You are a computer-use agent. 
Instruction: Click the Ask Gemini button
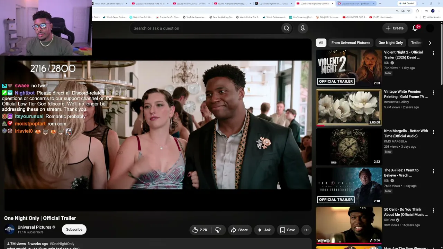[x=406, y=3]
